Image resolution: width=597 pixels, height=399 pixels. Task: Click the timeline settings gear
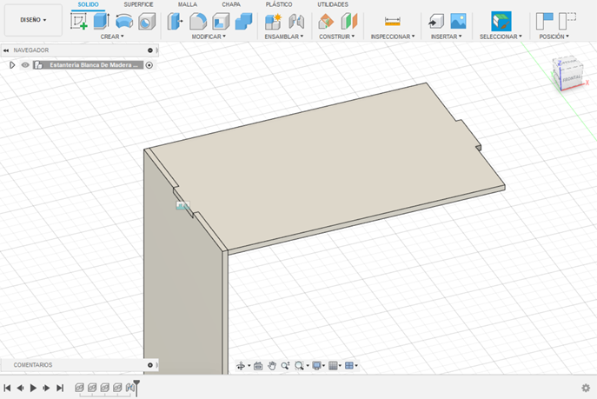(585, 388)
